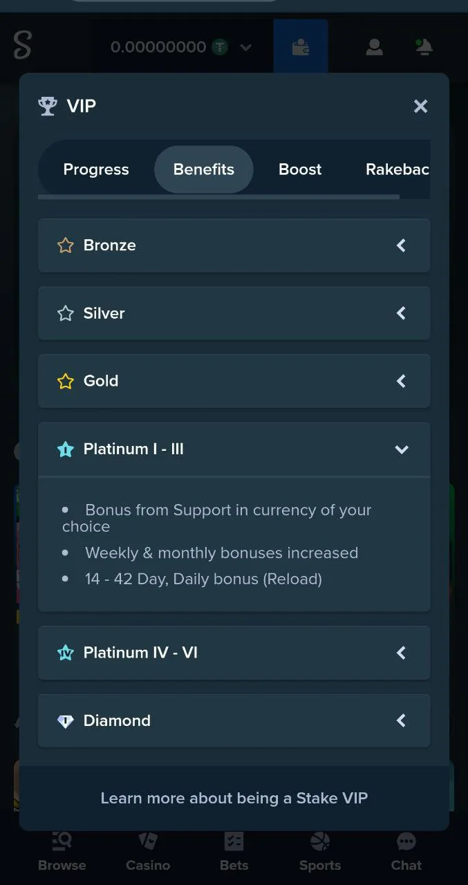This screenshot has height=885, width=468.
Task: Click the Silver star icon
Action: [66, 313]
